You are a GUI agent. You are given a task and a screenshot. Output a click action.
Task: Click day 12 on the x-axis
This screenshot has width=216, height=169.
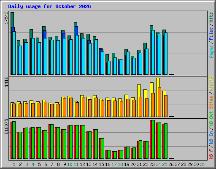(82, 164)
